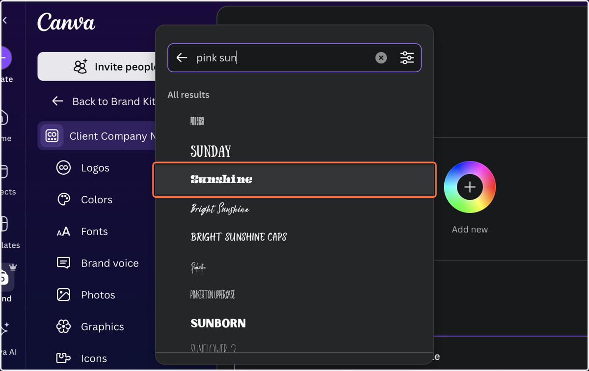Click the Brand voice speech icon
This screenshot has width=589, height=371.
[x=63, y=263]
